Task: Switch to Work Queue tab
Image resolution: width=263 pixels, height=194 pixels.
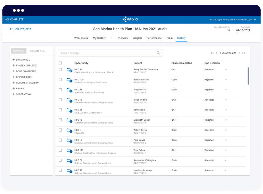Action: tap(81, 38)
